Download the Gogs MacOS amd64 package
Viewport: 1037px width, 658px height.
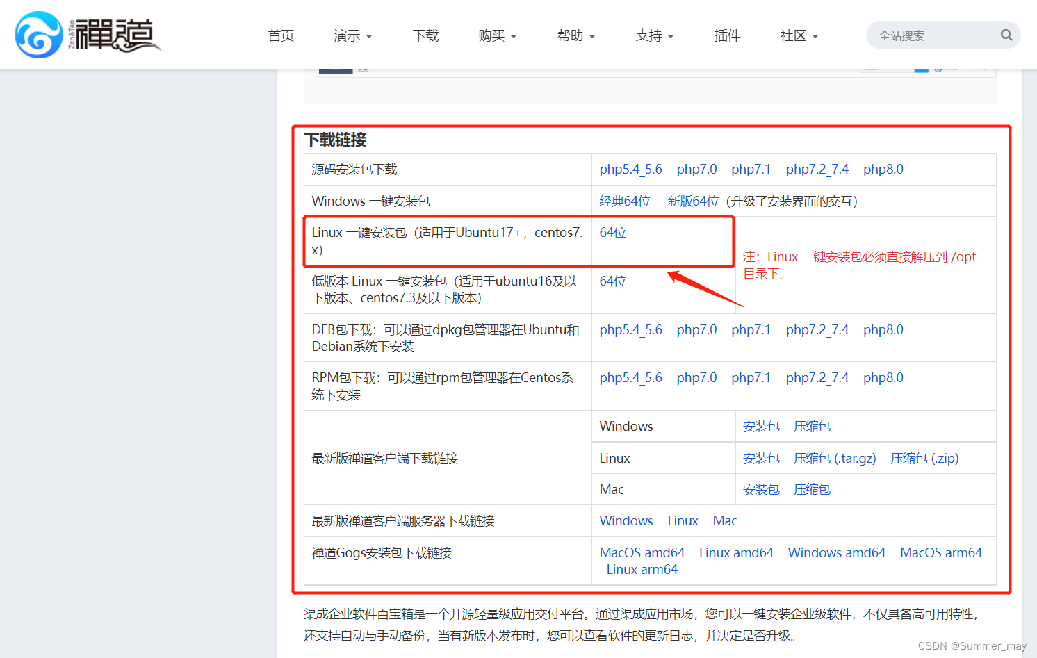click(x=642, y=553)
